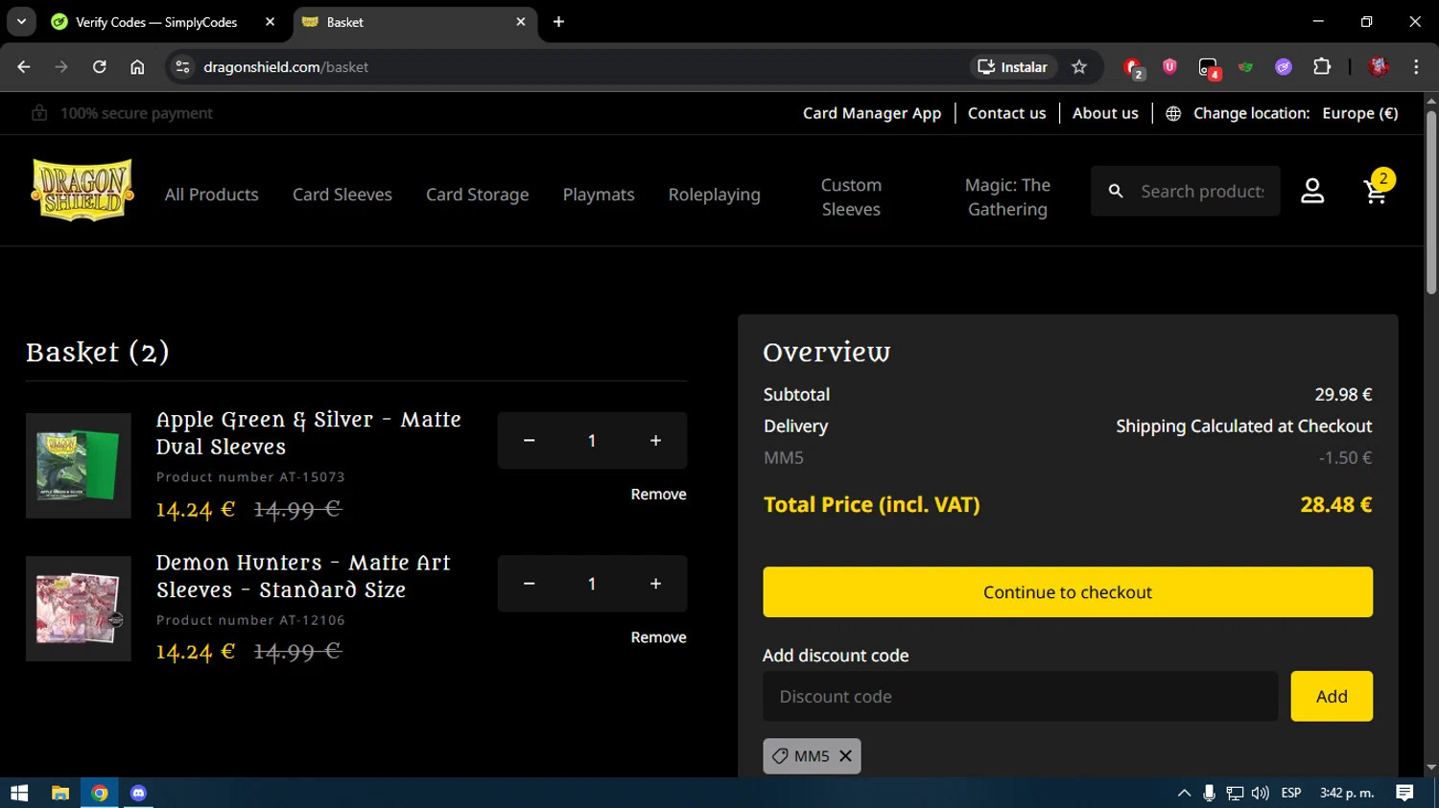Open the browser Extensions puzzle icon
The width and height of the screenshot is (1439, 808).
(x=1322, y=67)
